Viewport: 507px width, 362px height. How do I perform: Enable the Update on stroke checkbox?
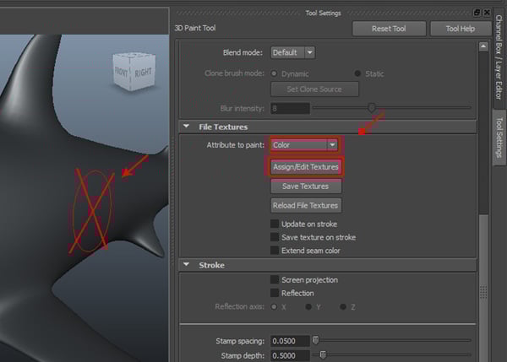[275, 224]
